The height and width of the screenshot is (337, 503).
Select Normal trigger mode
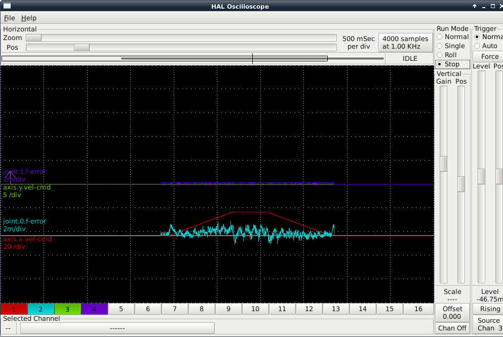[x=488, y=37]
